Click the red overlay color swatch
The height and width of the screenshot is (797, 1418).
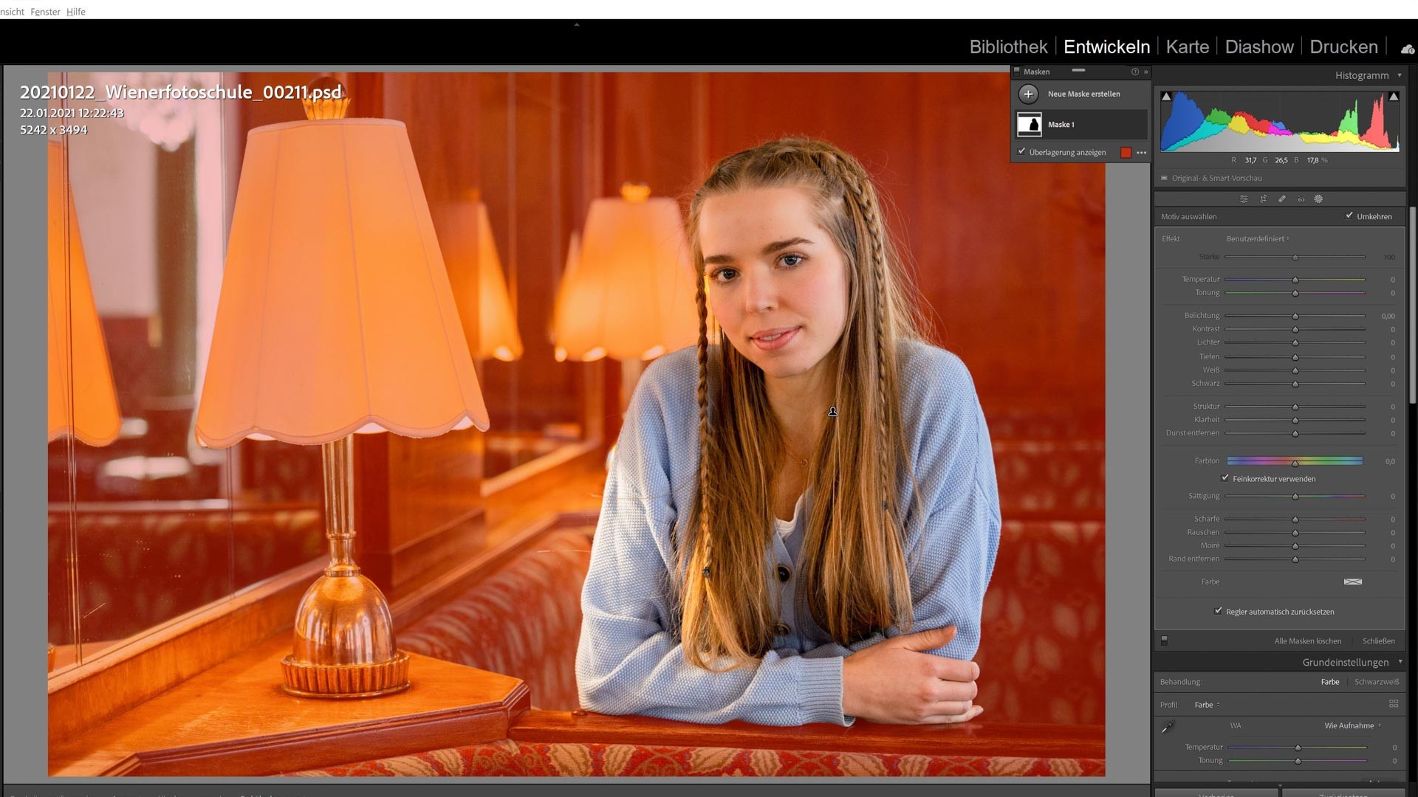coord(1126,153)
